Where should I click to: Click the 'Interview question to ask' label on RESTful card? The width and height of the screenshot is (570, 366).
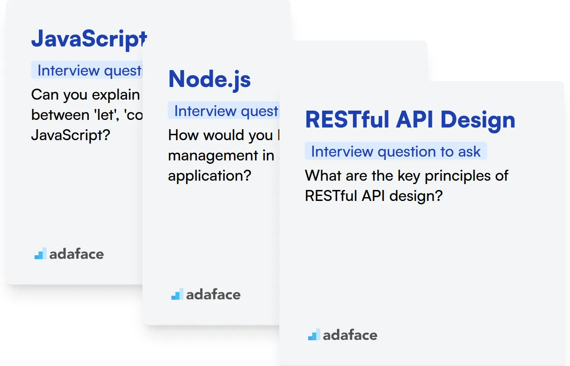[396, 151]
